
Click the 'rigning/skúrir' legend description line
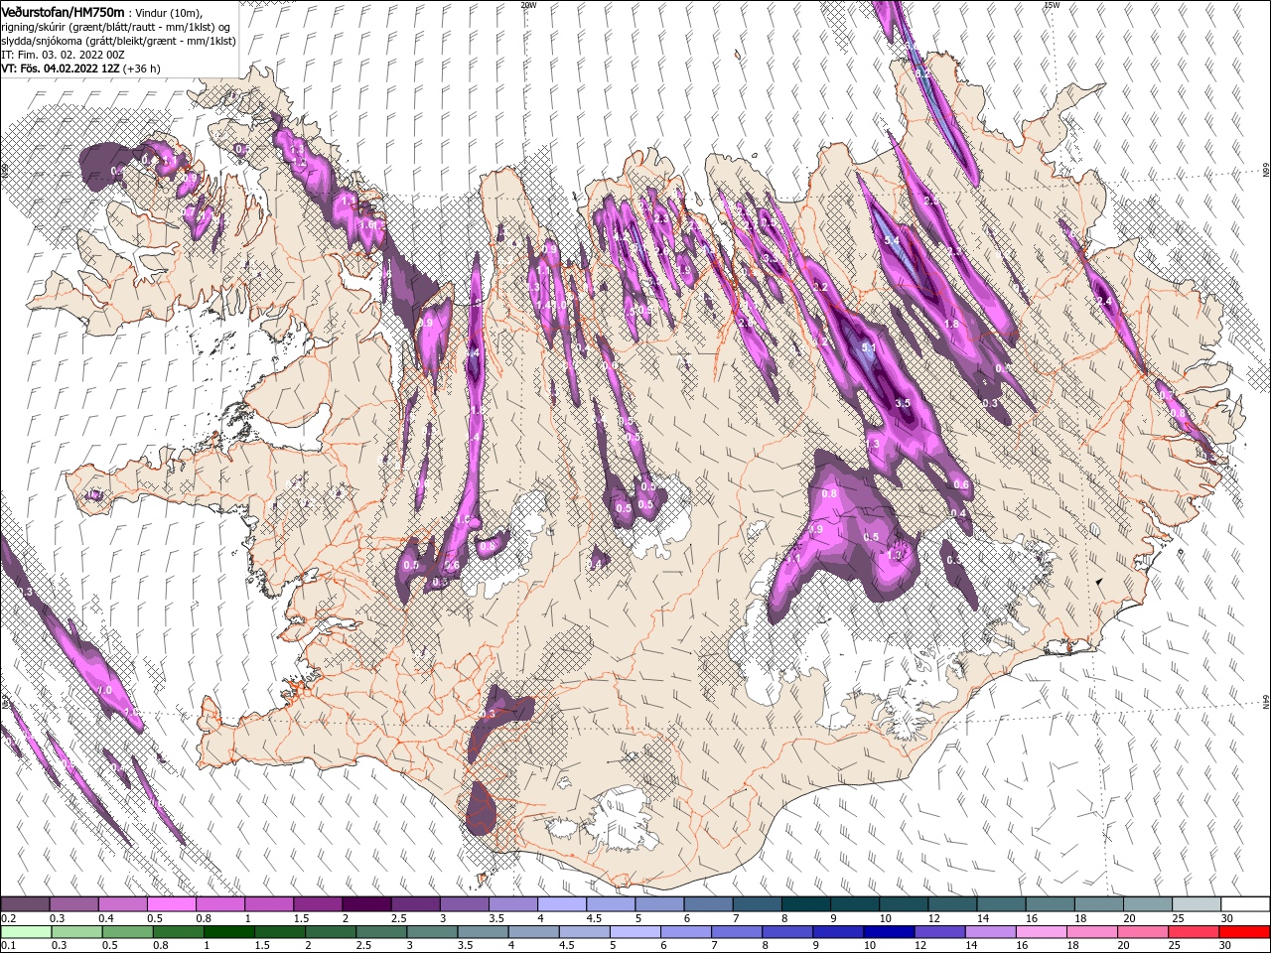tap(116, 27)
